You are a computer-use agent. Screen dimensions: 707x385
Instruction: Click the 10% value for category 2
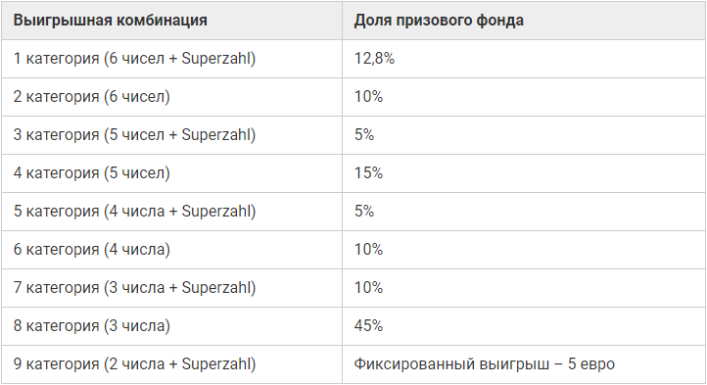coord(524,97)
